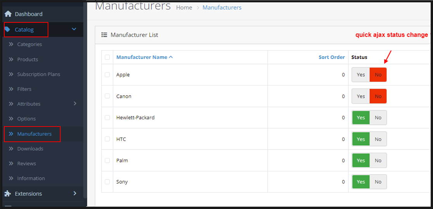The width and height of the screenshot is (433, 209).
Task: Set the Apple status to Yes
Action: coord(361,75)
